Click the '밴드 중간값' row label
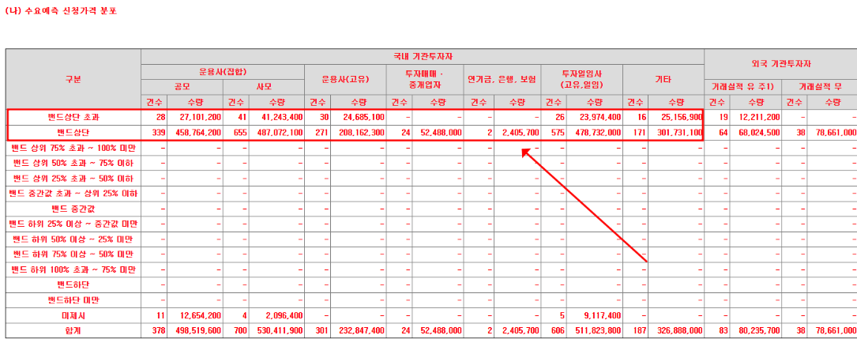Screen dimensions: 857x339 tap(73, 209)
